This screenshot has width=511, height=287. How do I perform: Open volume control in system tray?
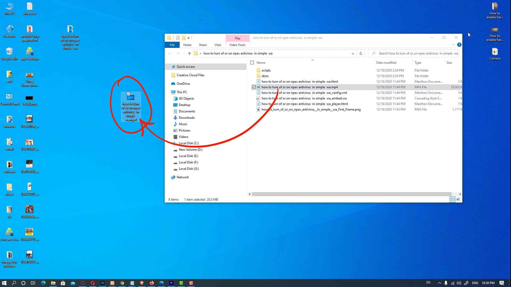click(x=459, y=283)
